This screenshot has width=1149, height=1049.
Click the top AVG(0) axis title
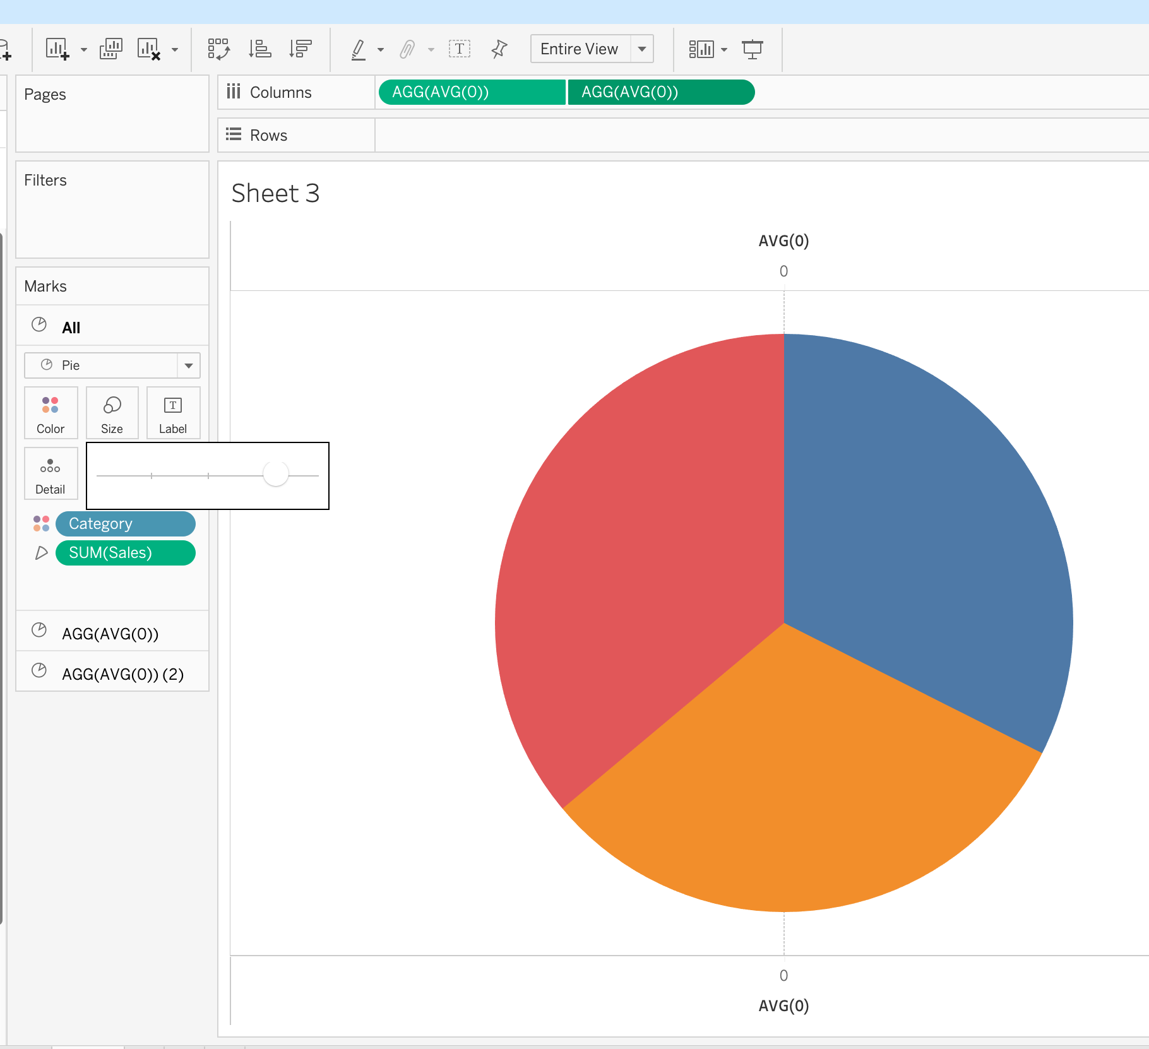tap(783, 240)
